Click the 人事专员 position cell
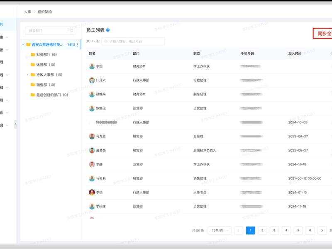Viewport: 332px width, 249px height. click(x=200, y=192)
